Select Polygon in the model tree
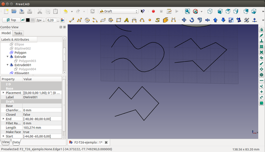265x152 pixels. click(20, 53)
